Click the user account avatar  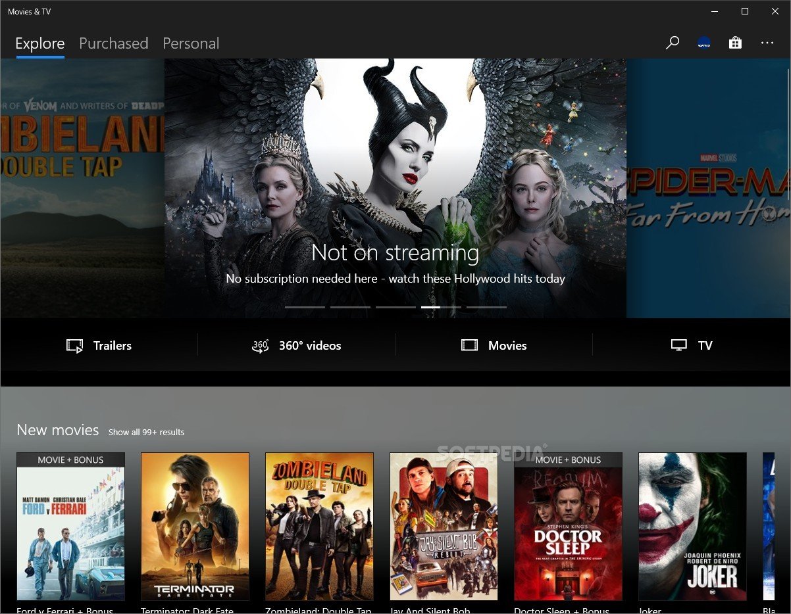tap(703, 43)
